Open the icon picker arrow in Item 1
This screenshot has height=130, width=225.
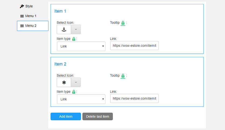click(76, 30)
